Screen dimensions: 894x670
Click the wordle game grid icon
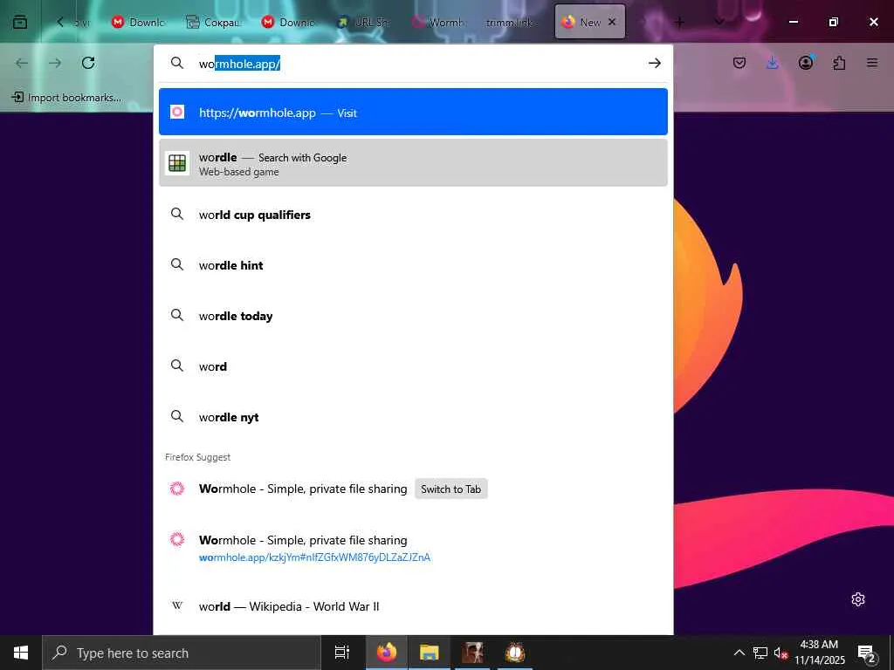177,163
